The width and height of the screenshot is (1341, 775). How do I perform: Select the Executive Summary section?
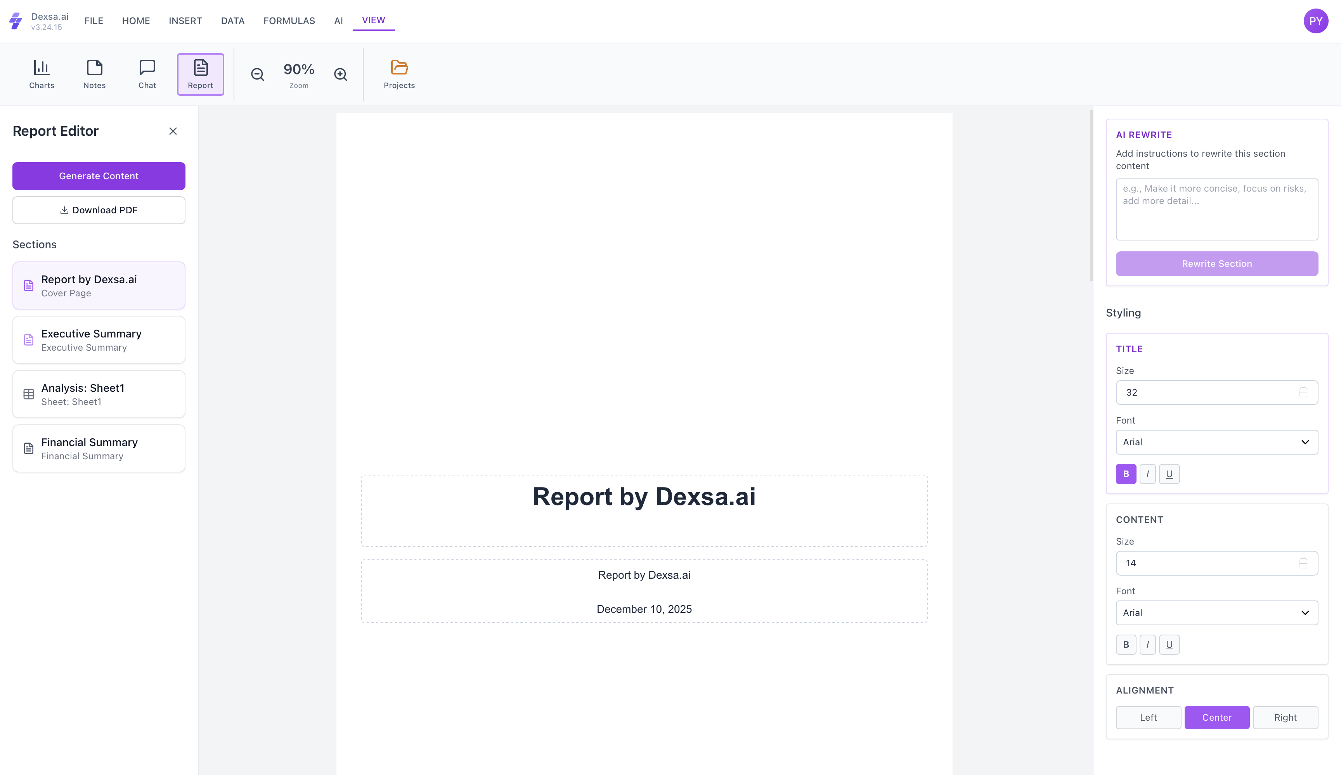[99, 340]
